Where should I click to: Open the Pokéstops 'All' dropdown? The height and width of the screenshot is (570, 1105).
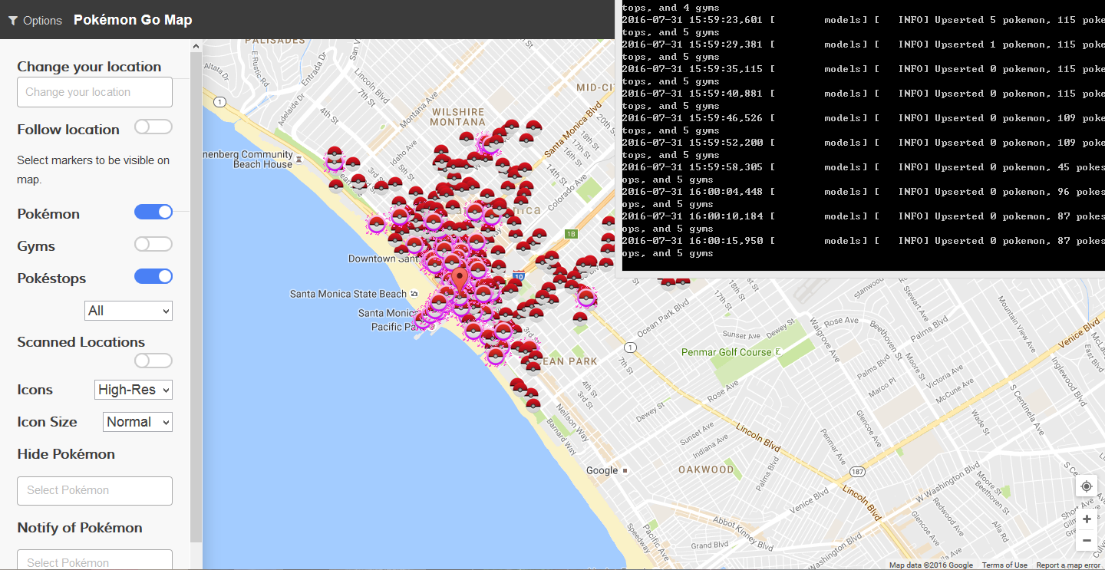128,311
